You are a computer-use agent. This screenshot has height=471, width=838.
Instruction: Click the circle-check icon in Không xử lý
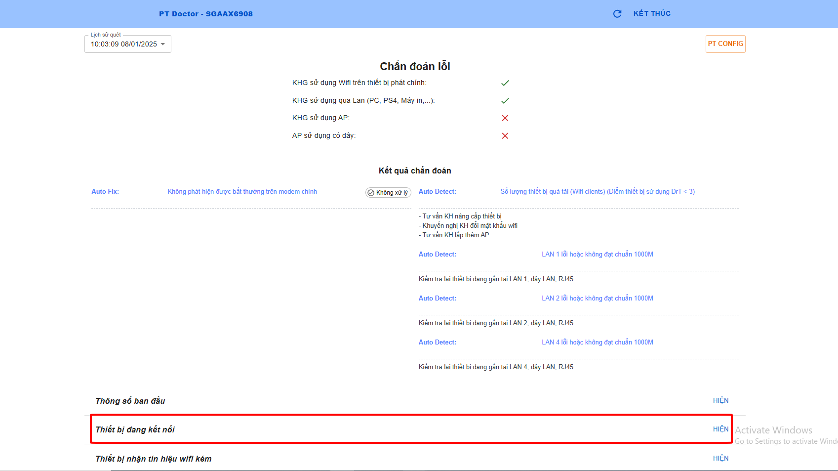point(371,193)
